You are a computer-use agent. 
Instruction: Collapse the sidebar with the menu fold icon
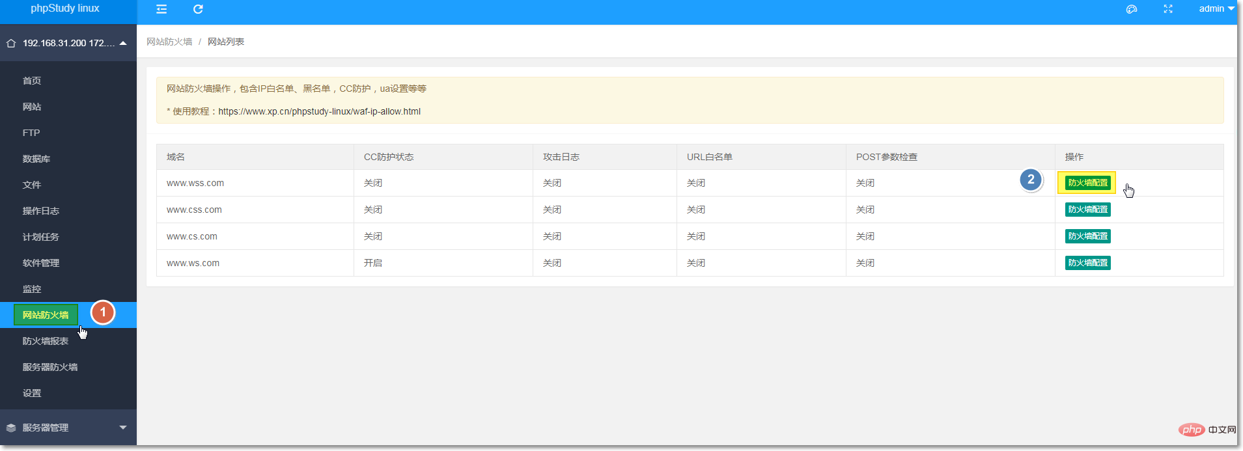[x=161, y=9]
